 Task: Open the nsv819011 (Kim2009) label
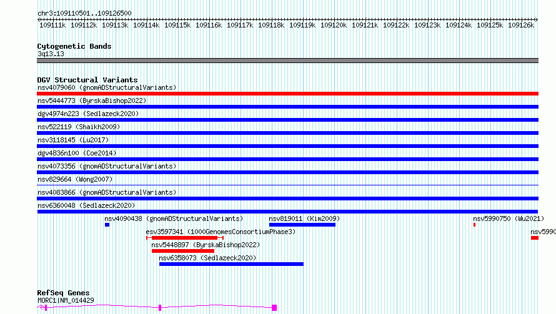coord(304,218)
